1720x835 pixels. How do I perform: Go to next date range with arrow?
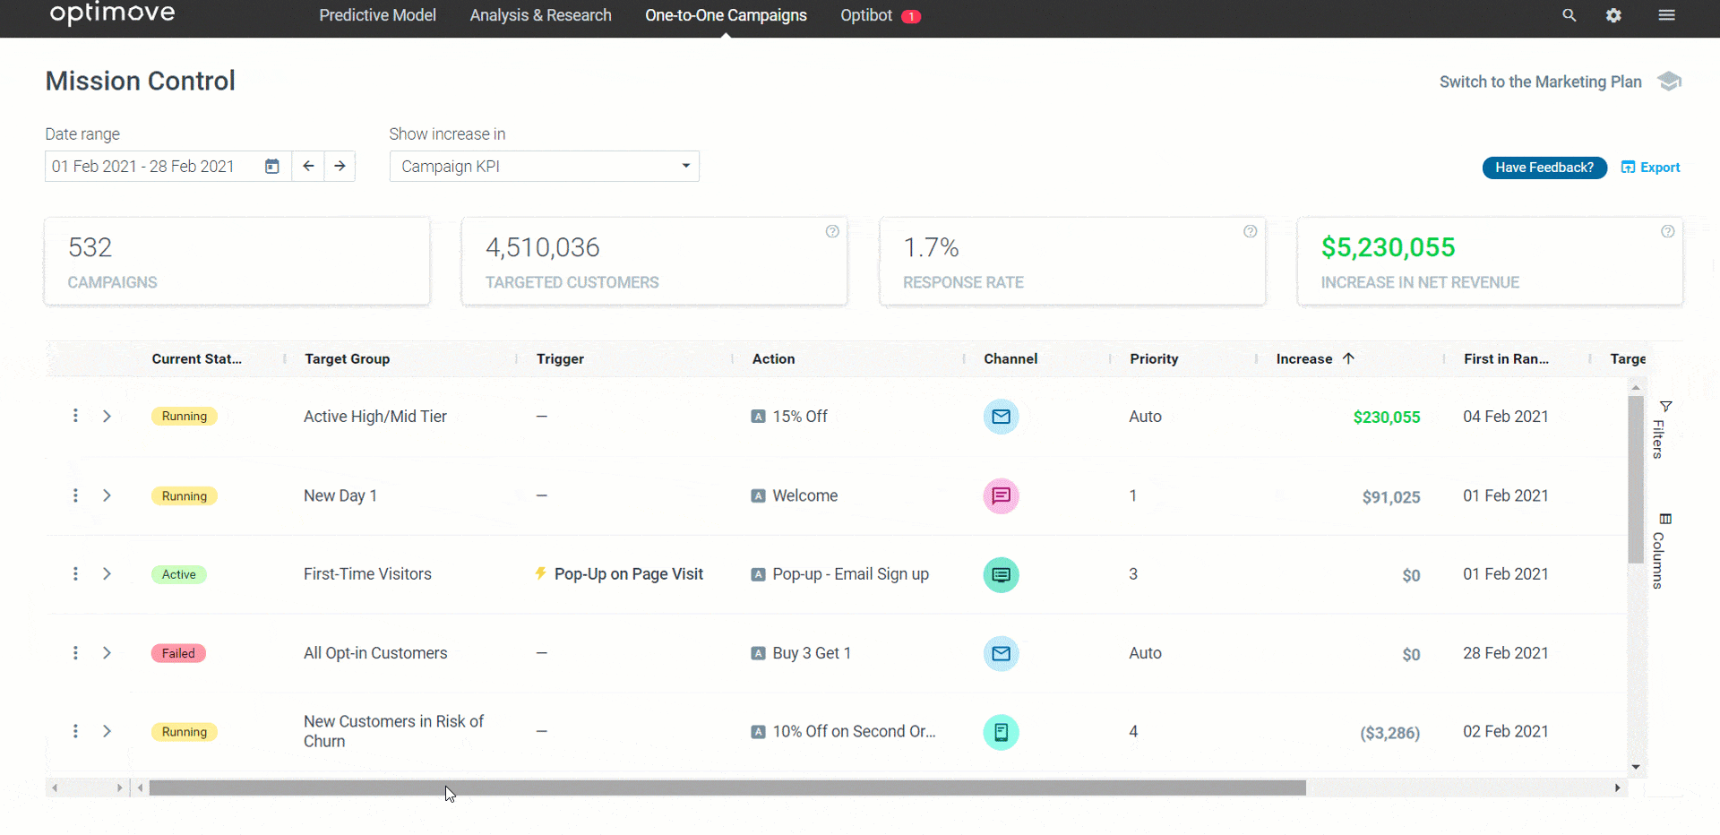pyautogui.click(x=340, y=166)
